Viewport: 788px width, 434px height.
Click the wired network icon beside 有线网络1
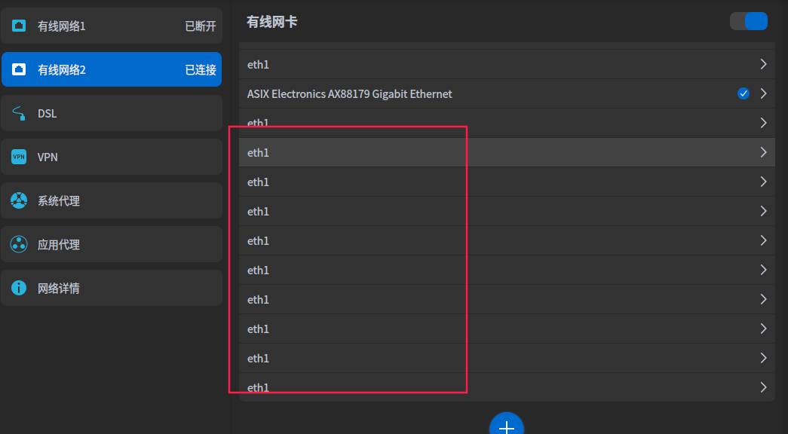tap(18, 25)
